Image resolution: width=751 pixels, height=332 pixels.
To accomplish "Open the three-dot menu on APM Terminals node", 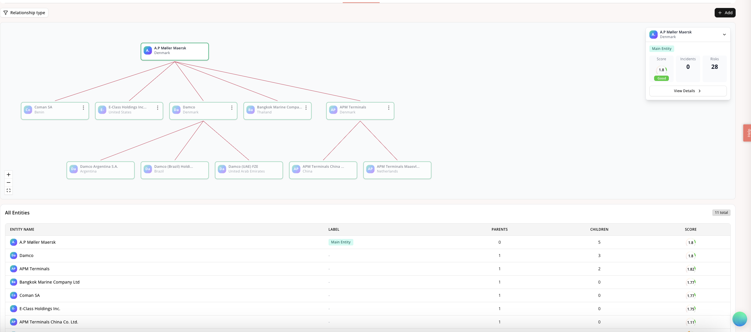I will coord(388,108).
